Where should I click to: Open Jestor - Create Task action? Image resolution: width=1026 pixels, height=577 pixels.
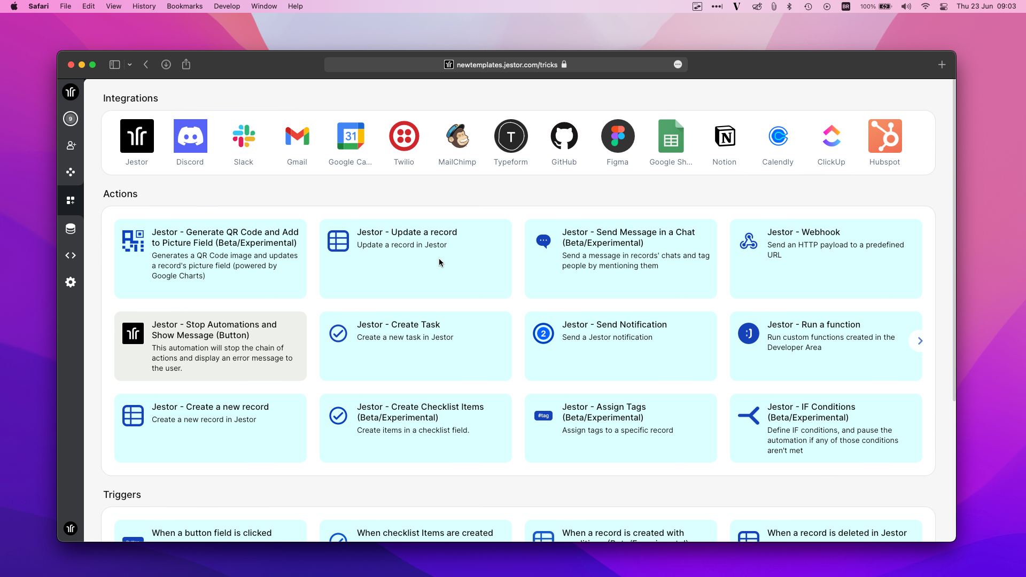[x=415, y=346]
